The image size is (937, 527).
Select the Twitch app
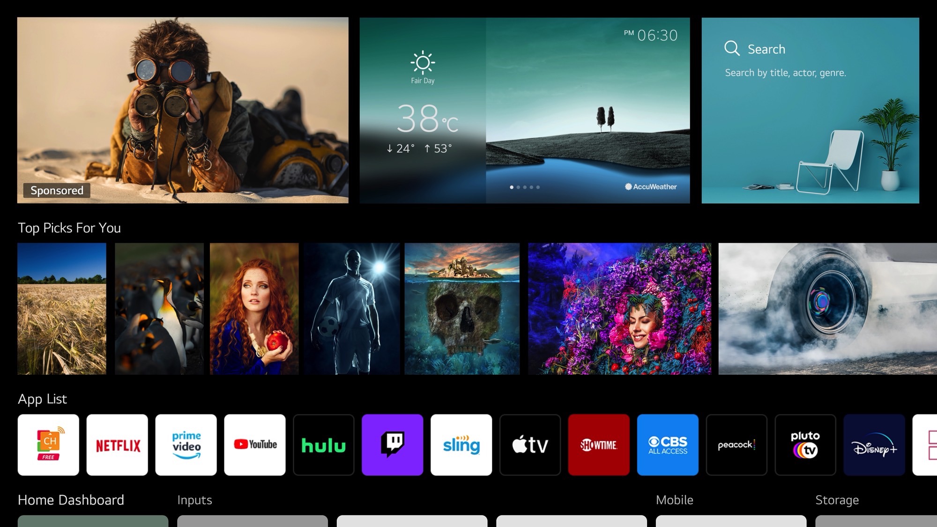pyautogui.click(x=393, y=445)
